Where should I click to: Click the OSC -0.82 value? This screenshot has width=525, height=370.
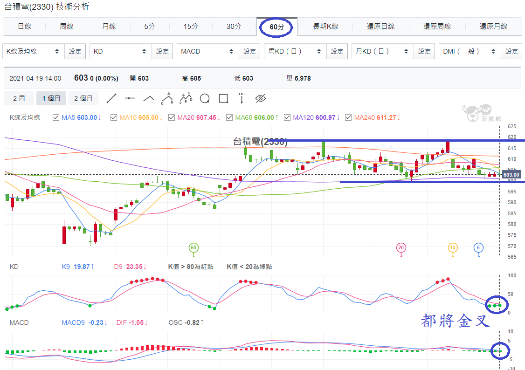[x=186, y=322]
